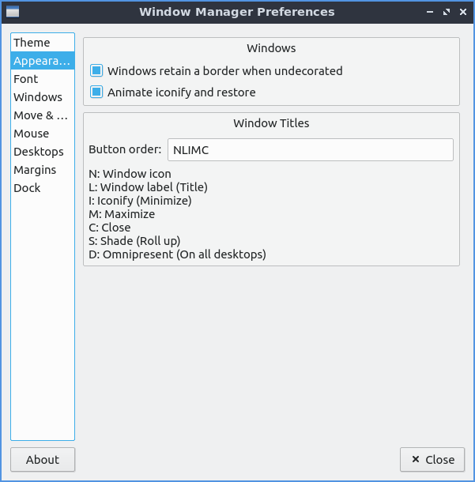
Task: Click the 'Button order:' label
Action: point(125,150)
